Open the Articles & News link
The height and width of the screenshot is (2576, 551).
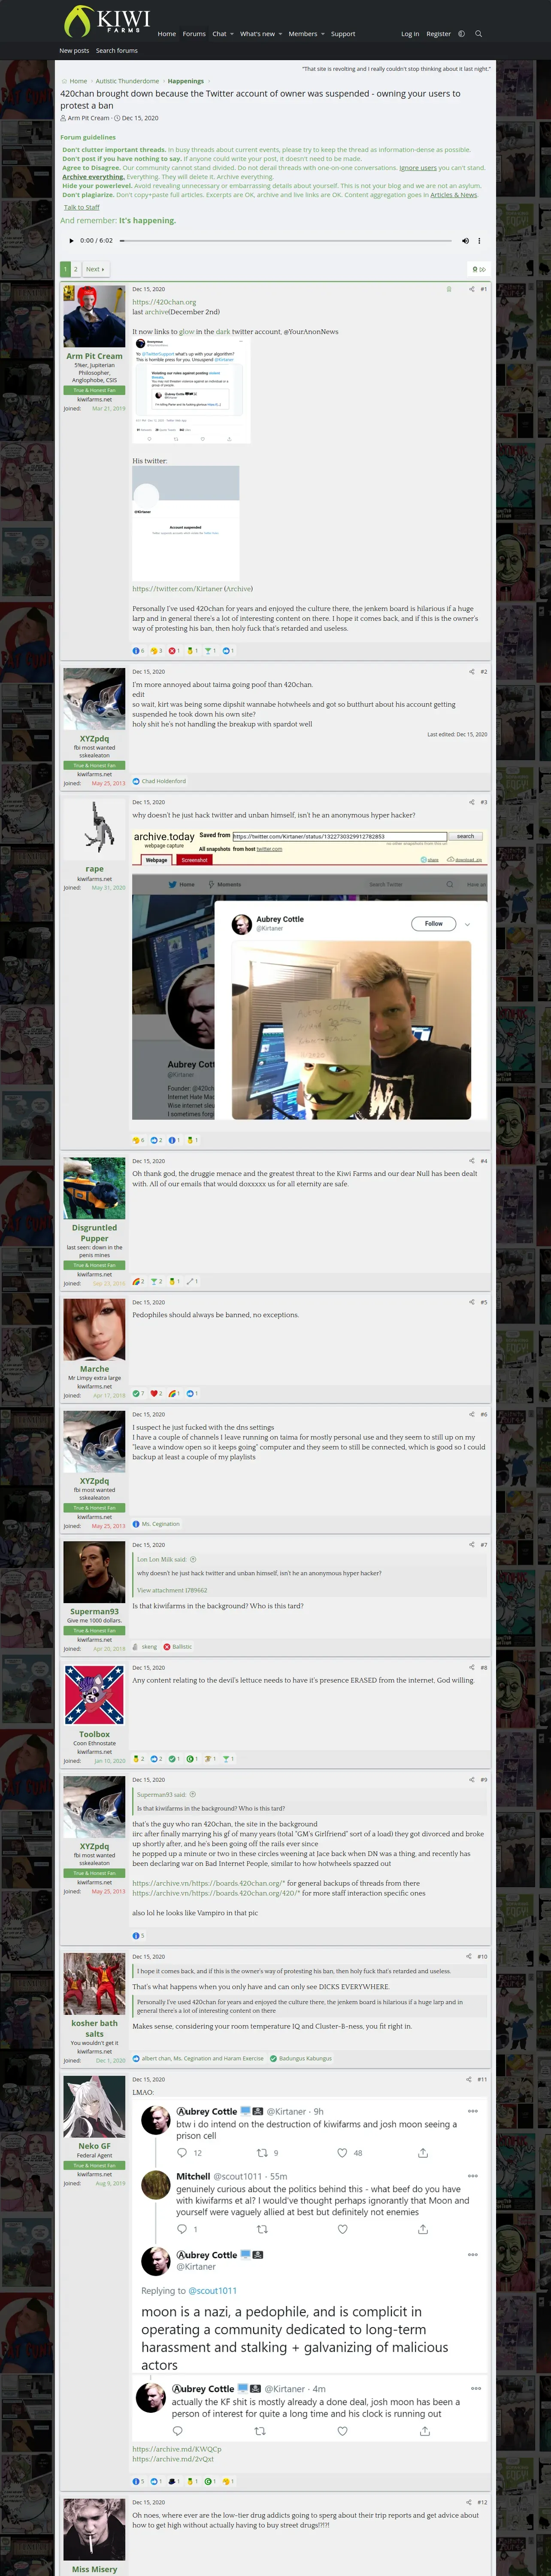pos(454,195)
